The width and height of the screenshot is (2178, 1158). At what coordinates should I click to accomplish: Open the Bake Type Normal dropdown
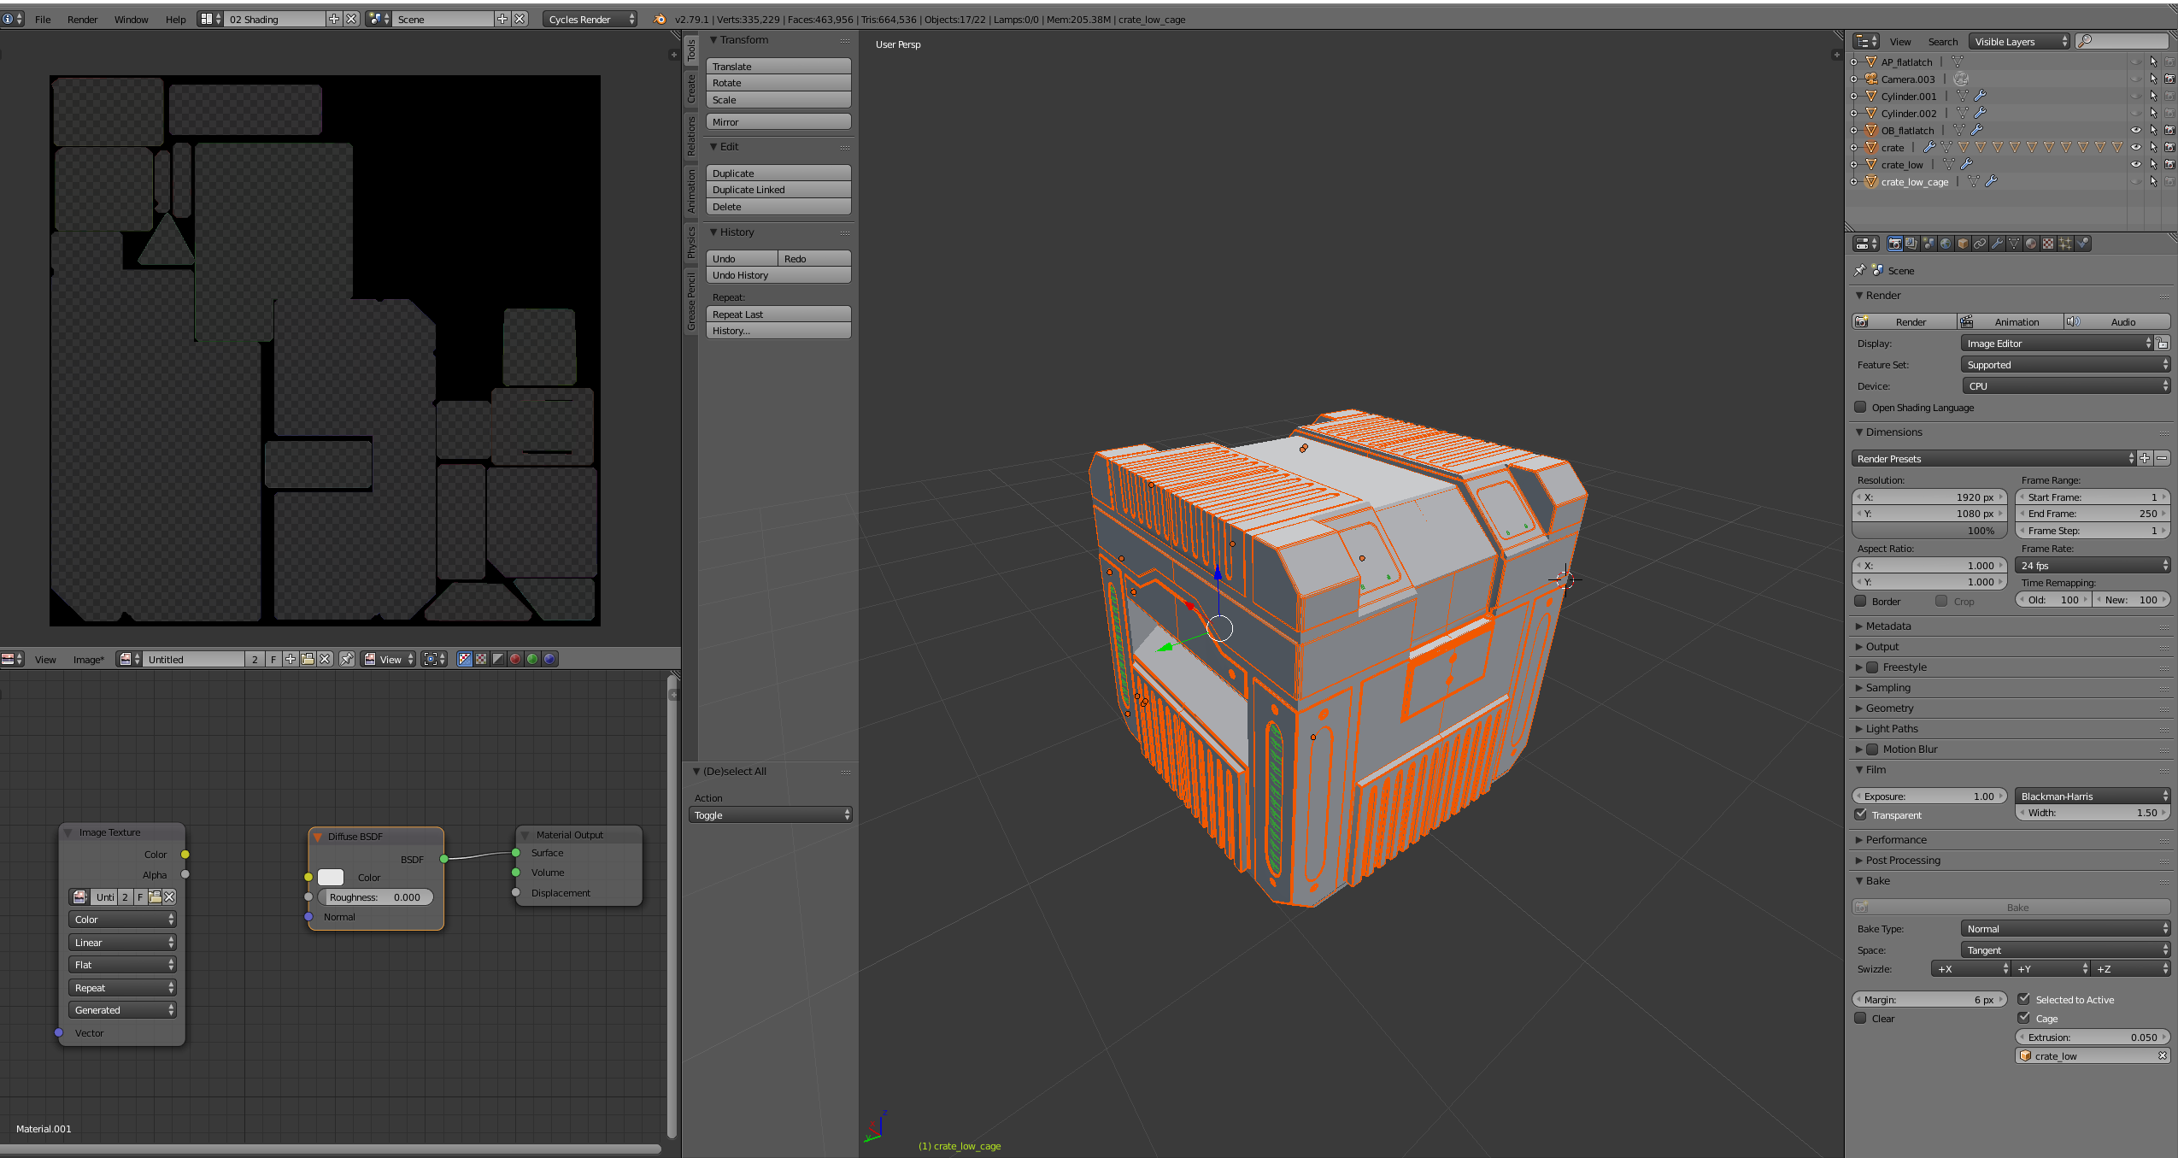(x=2064, y=928)
